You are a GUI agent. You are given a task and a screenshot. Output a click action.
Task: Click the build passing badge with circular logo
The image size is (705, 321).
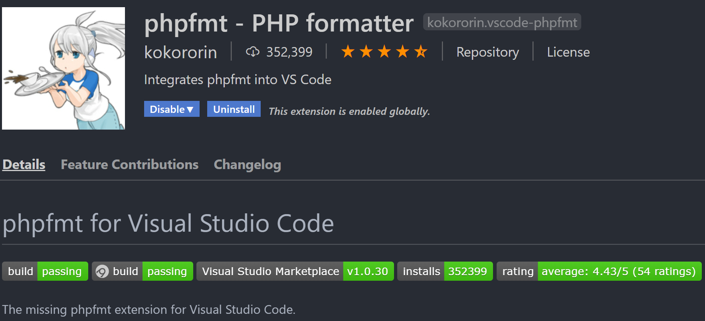click(x=143, y=271)
